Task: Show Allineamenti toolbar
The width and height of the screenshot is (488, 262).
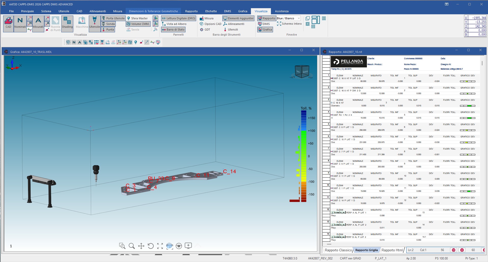Action: point(234,24)
